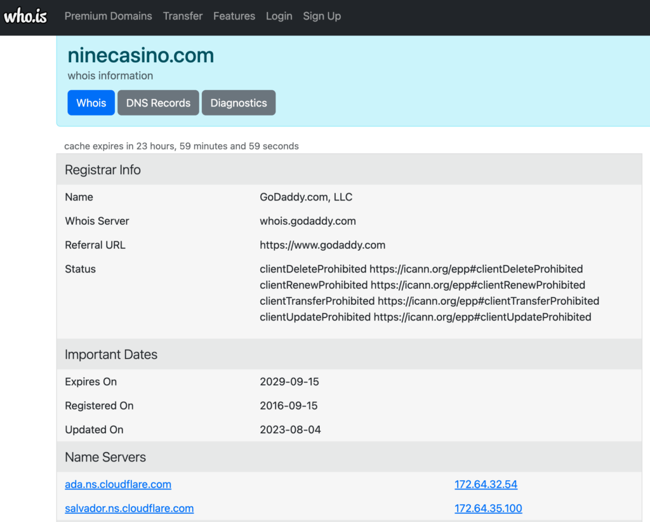
Task: Click the IP address 172.64.35.100
Action: [x=488, y=509]
